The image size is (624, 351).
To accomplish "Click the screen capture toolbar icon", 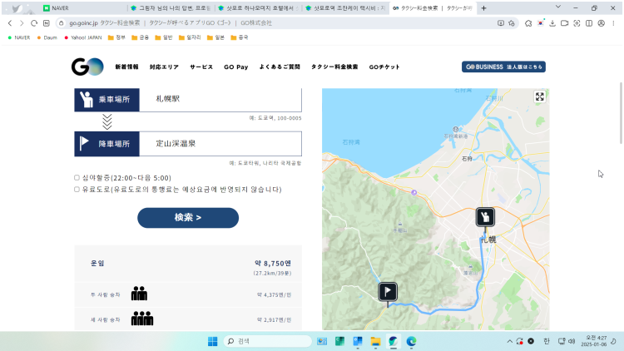I will click(577, 23).
